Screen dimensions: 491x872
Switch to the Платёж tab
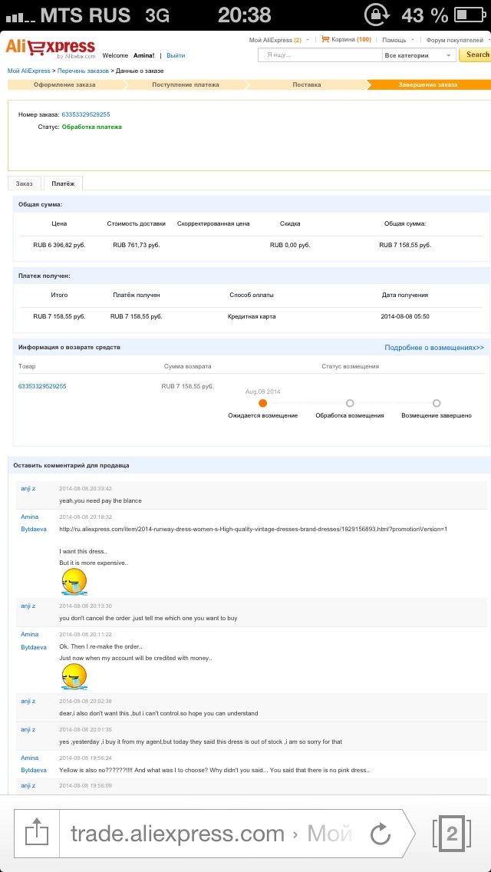click(x=63, y=183)
